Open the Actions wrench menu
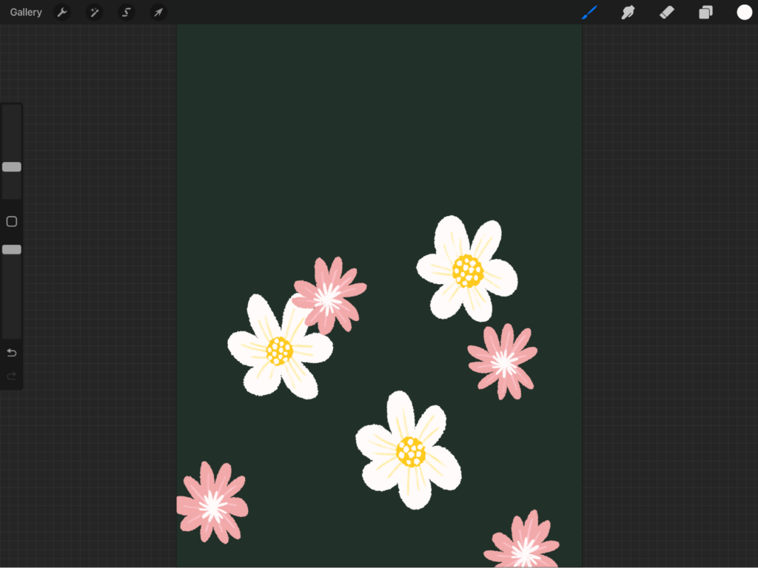The height and width of the screenshot is (568, 758). pos(62,12)
